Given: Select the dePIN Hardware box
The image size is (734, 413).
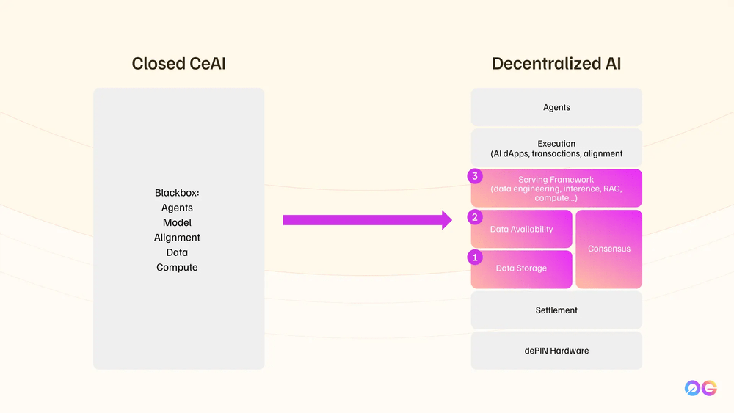Looking at the screenshot, I should 556,351.
